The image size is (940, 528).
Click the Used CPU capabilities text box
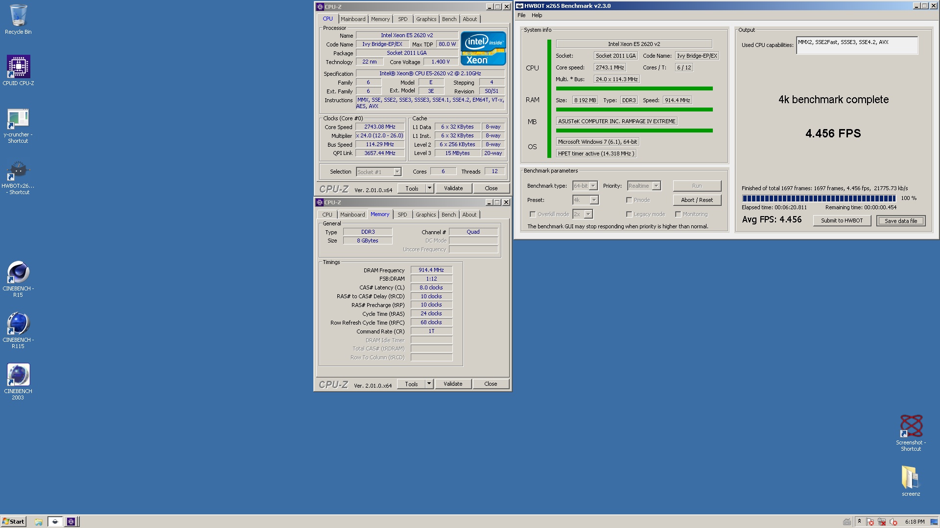857,45
